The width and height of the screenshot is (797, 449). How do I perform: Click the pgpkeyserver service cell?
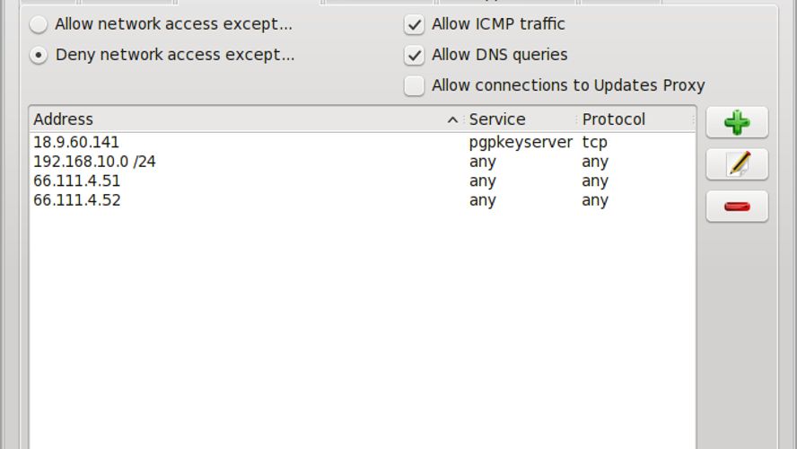pos(521,143)
